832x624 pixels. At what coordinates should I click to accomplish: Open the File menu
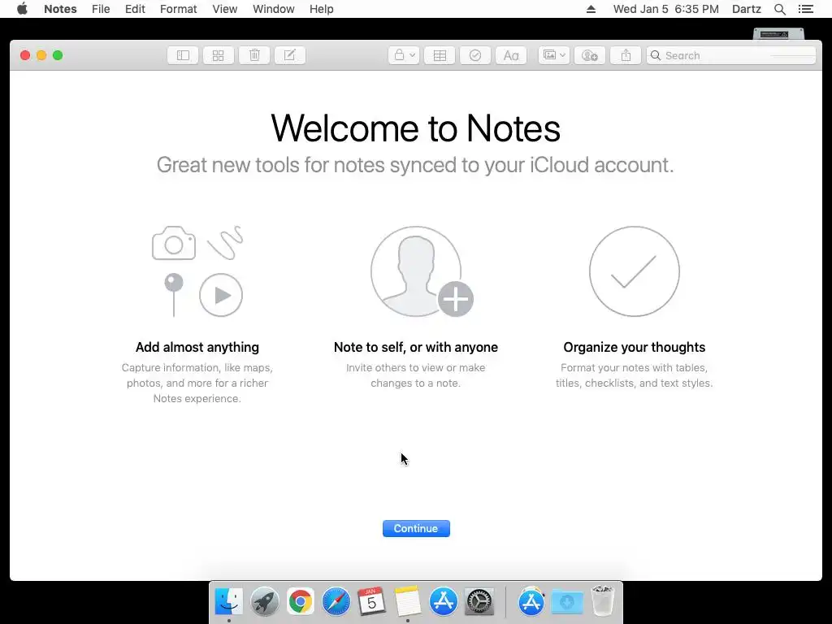[101, 9]
